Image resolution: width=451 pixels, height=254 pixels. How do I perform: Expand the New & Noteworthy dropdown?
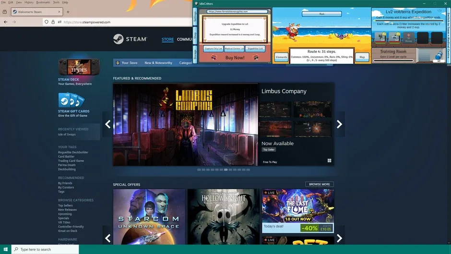click(158, 63)
